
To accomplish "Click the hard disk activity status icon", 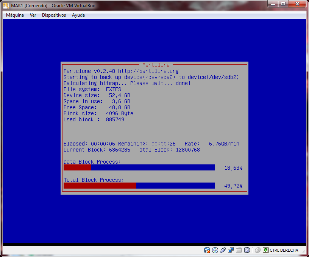I will coord(207,250).
